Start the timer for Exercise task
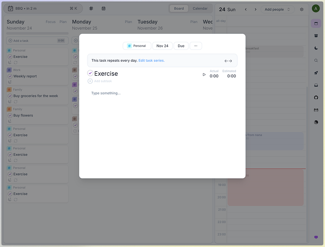The height and width of the screenshot is (247, 325). click(x=204, y=75)
